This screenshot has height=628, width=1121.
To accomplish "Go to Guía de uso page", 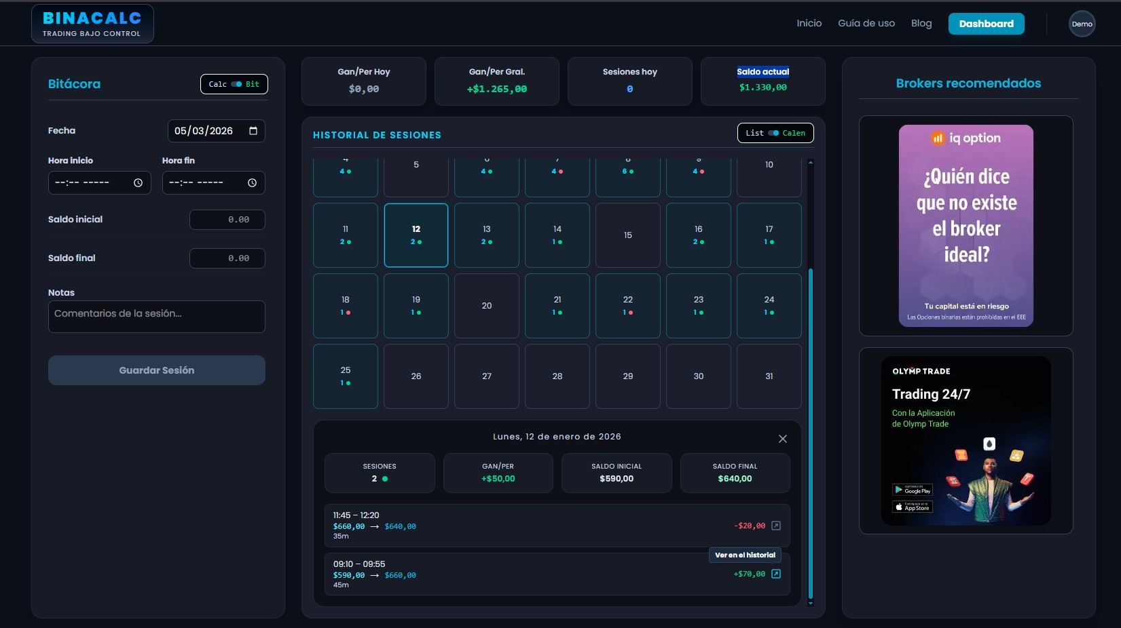I will tap(866, 23).
